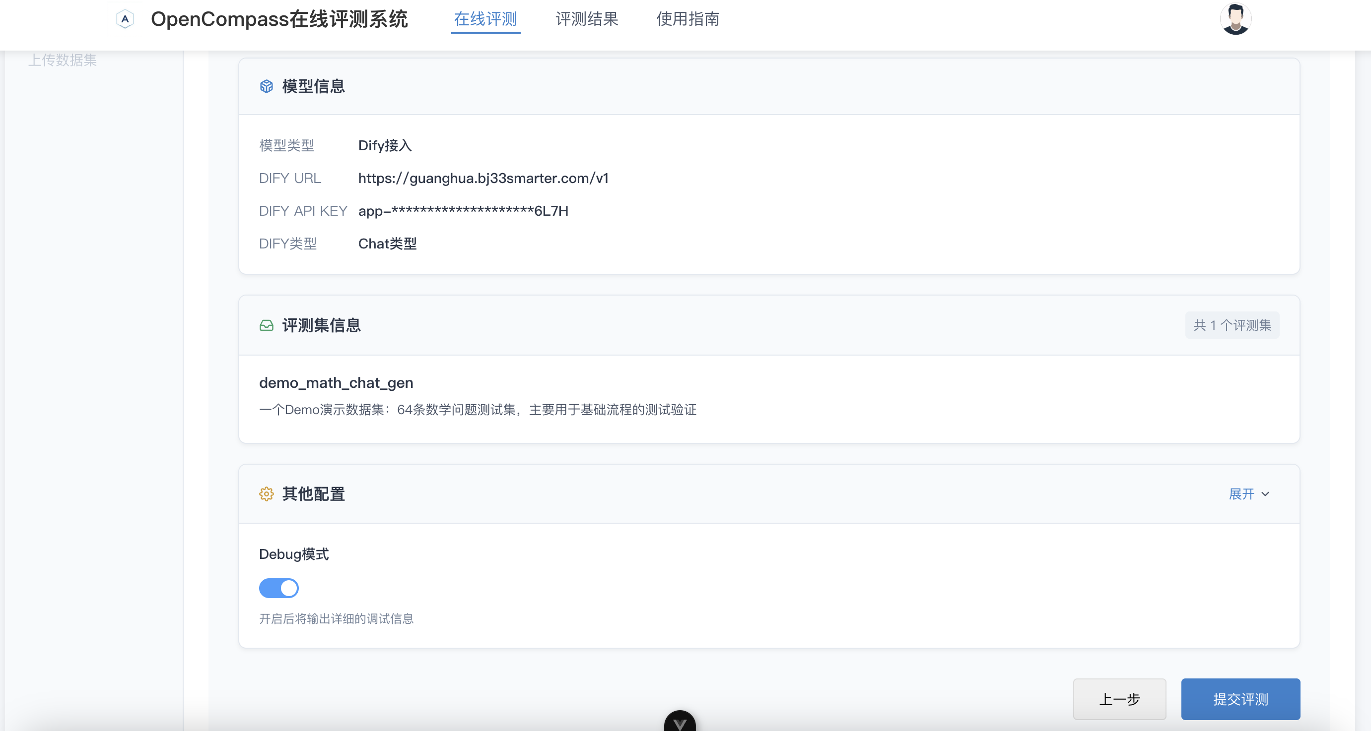Submit evaluation with 提交评测 button

point(1240,699)
